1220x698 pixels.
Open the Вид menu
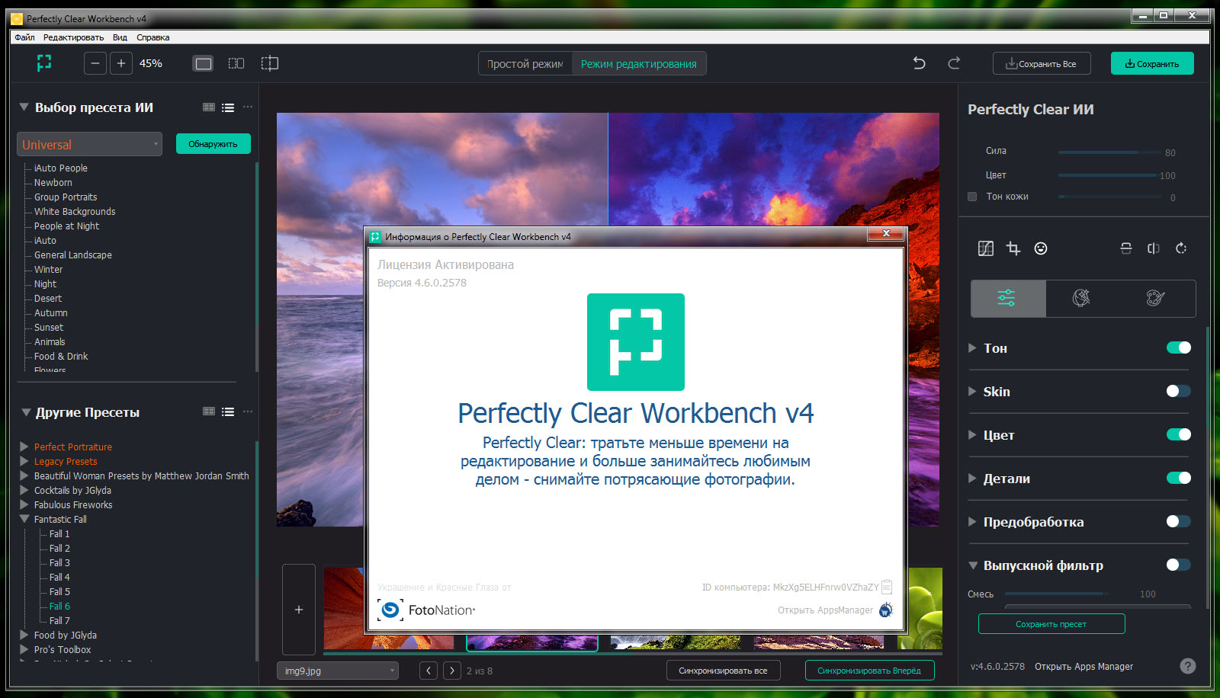[120, 37]
